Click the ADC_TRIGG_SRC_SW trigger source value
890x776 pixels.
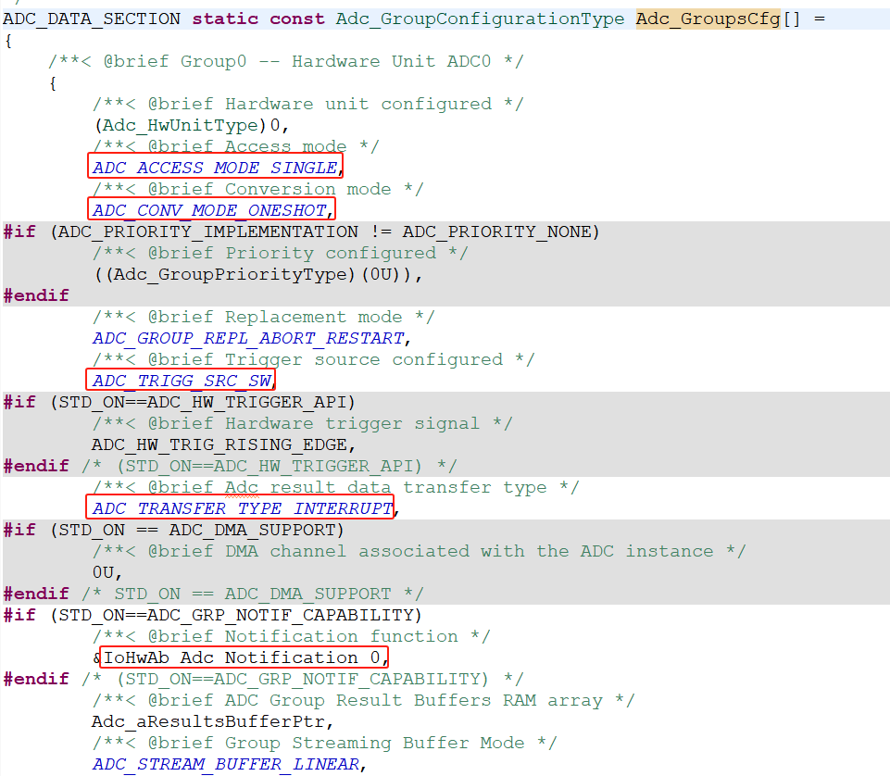(182, 381)
